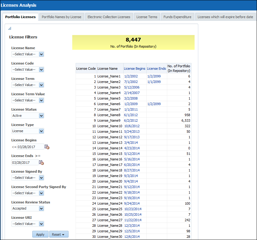Open Licenses which will expire before date tab
The height and width of the screenshot is (240, 257).
[225, 17]
